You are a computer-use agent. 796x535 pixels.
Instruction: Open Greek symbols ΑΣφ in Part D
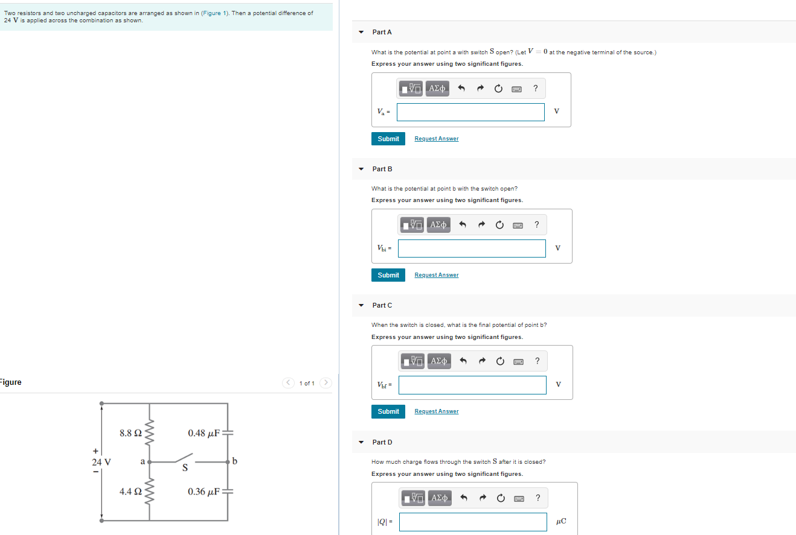pos(440,498)
